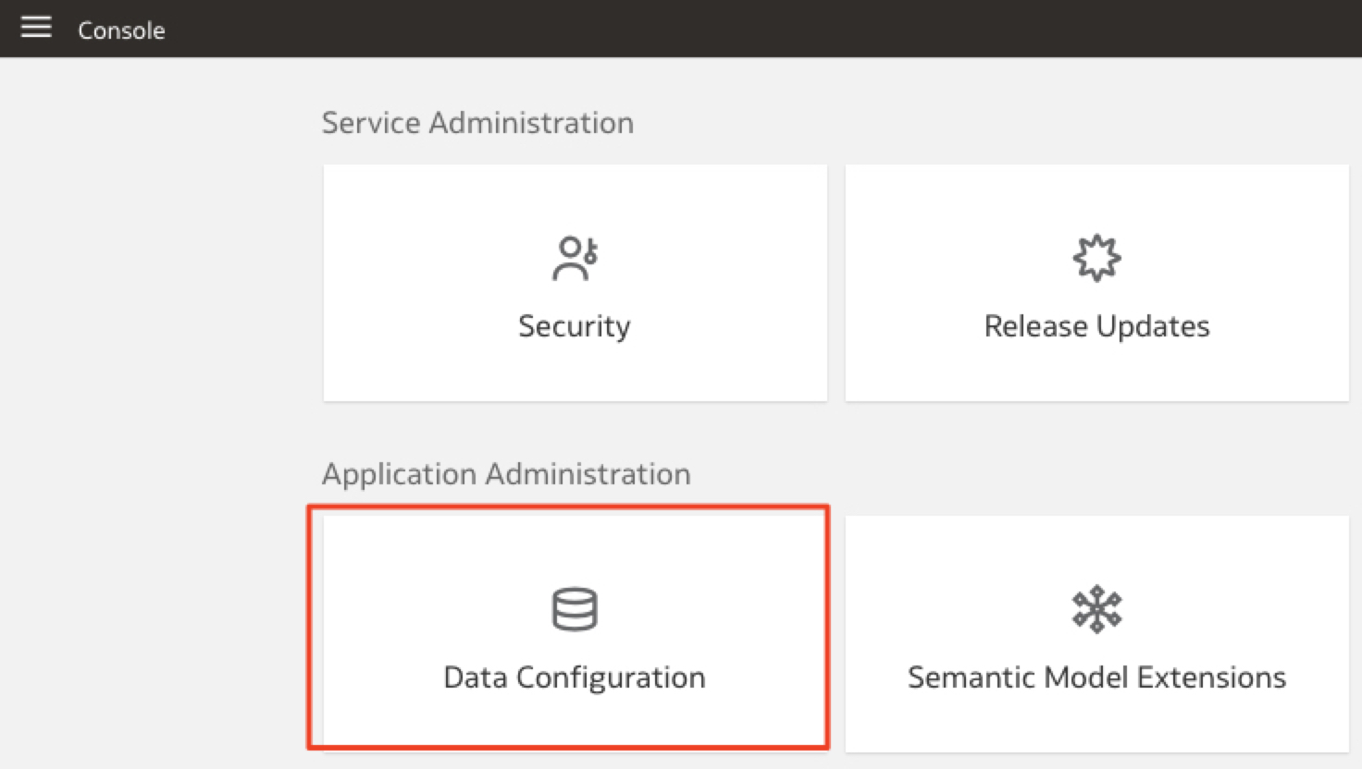Click empty space above the Security icon

(x=575, y=199)
